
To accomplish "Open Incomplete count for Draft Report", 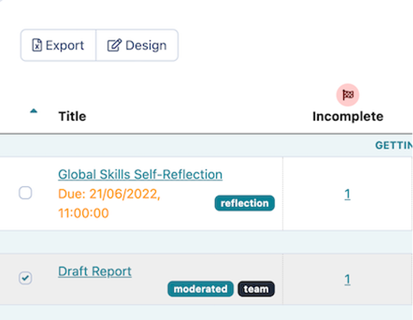I will 347,279.
